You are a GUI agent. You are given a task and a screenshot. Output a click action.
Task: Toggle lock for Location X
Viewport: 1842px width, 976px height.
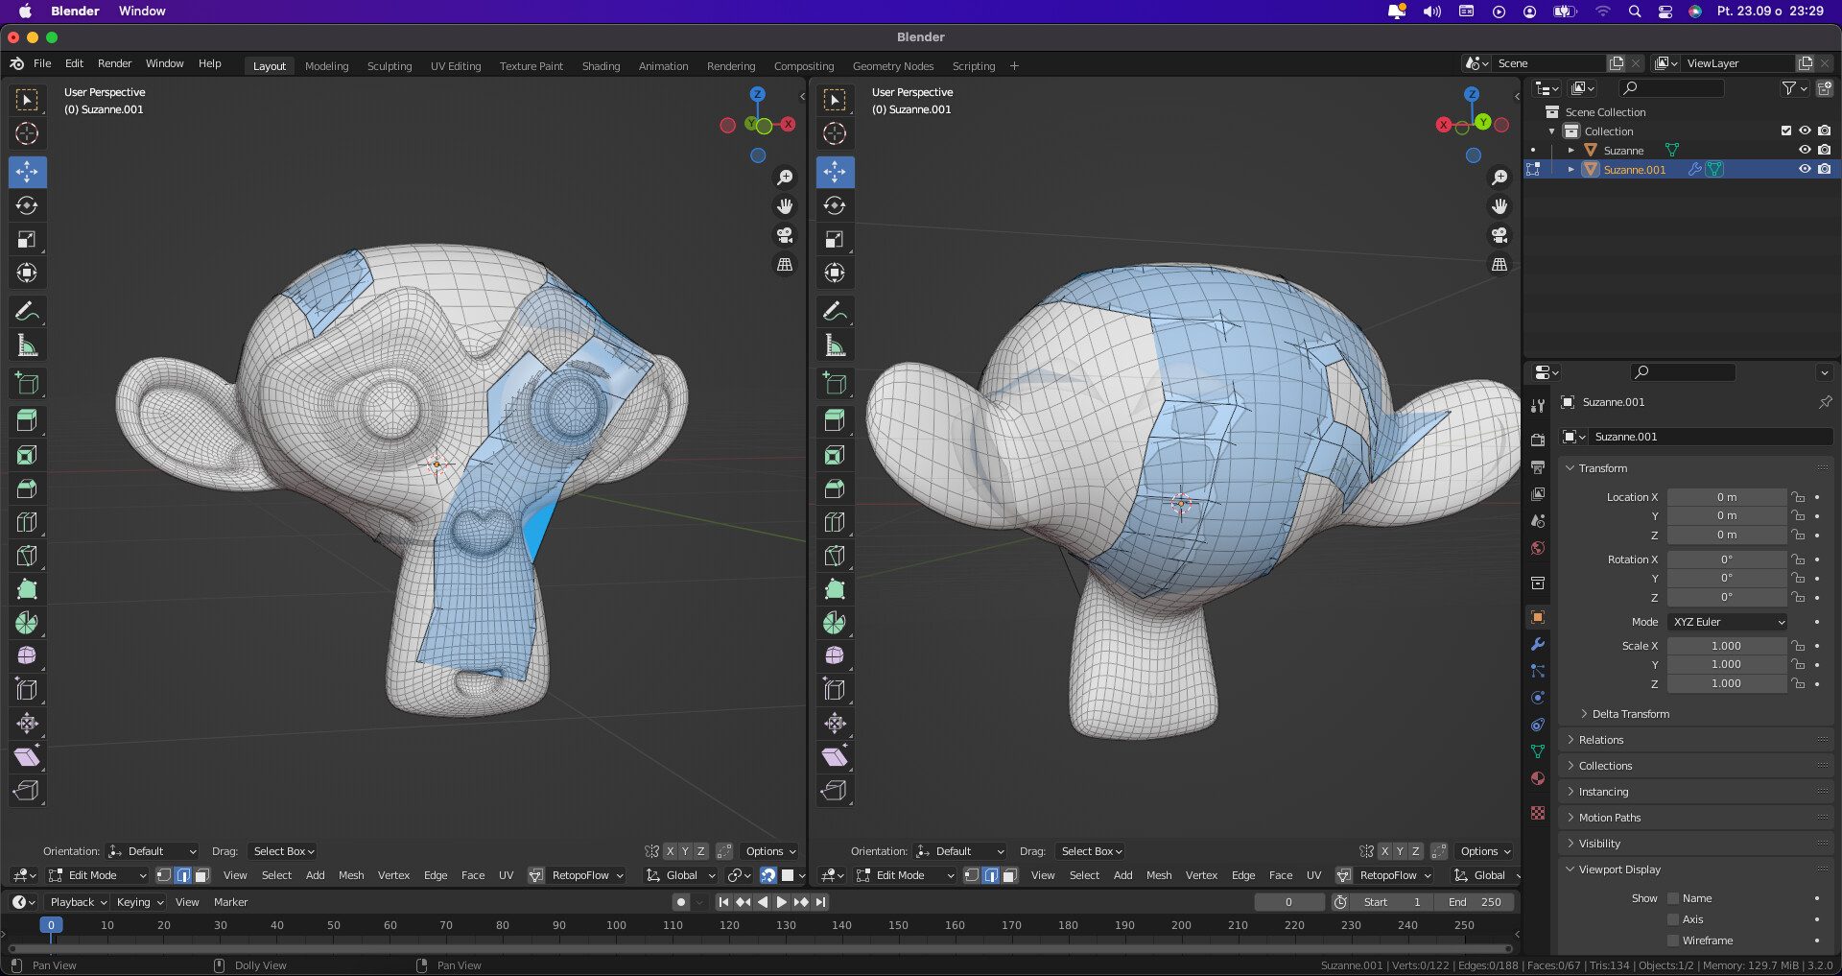tap(1799, 497)
